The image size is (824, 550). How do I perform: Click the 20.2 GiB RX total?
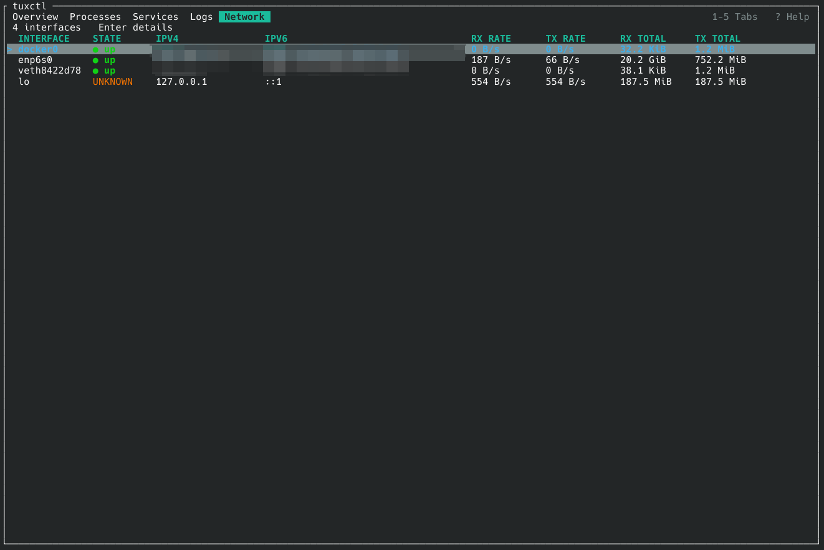coord(643,60)
